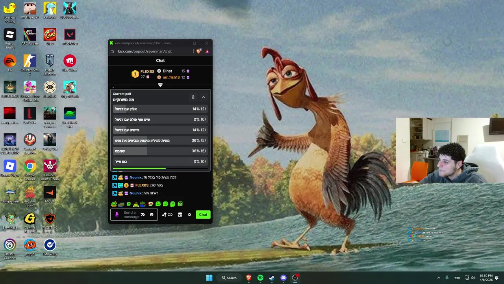Open Discord from the taskbar
The height and width of the screenshot is (284, 504).
pos(283,278)
